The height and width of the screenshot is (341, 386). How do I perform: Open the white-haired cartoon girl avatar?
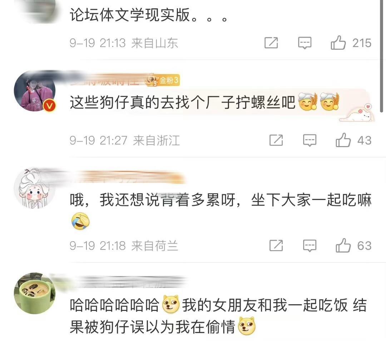pyautogui.click(x=35, y=189)
